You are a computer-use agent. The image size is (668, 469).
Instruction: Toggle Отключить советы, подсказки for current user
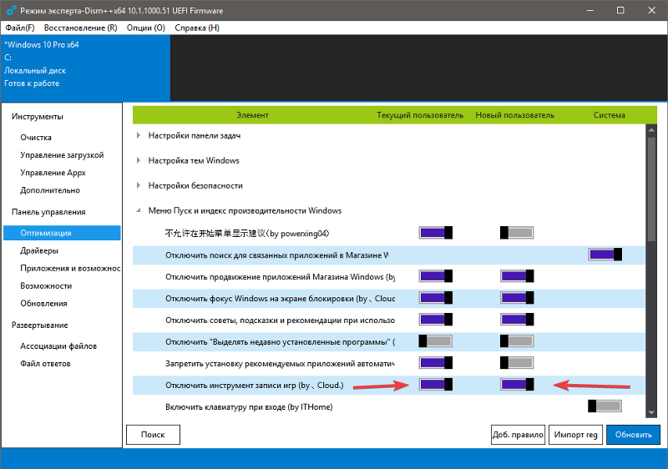point(435,320)
